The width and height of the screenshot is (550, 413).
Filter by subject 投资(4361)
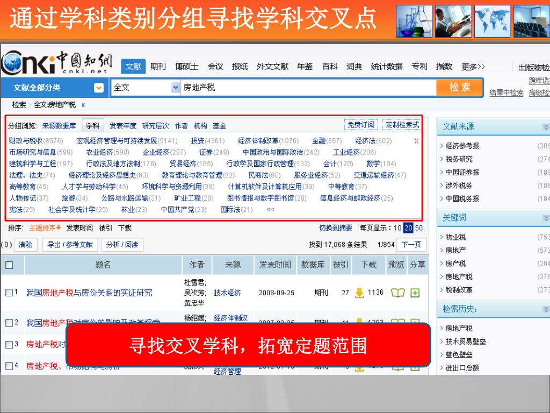coord(208,141)
